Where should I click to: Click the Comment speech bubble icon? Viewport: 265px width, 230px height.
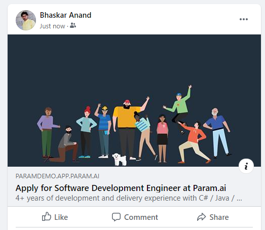(x=116, y=217)
